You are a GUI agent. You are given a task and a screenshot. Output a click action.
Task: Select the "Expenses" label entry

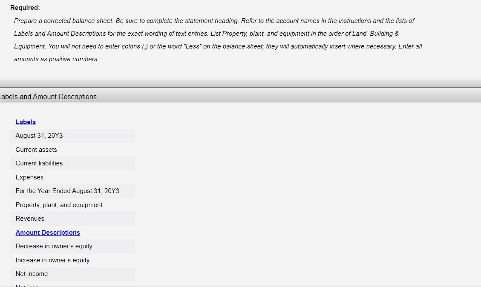pyautogui.click(x=29, y=177)
